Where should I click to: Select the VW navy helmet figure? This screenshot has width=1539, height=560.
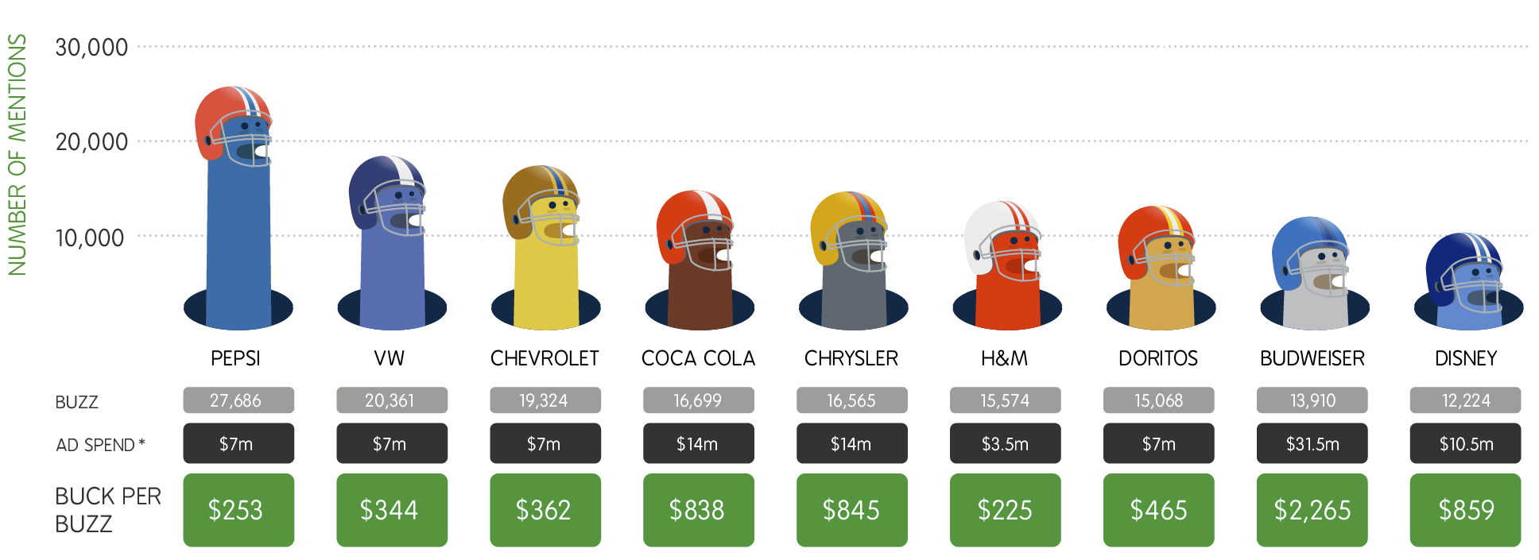coord(390,242)
